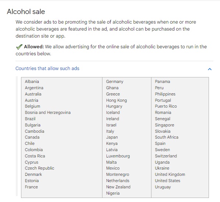This screenshot has width=220, height=202.
Task: Click 'Germany' at the top of the middle column
Action: (115, 81)
